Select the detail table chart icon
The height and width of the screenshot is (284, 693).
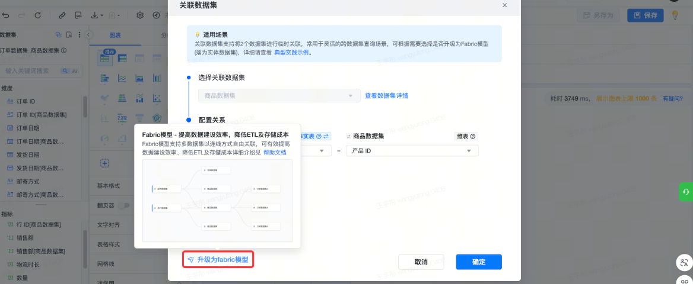pos(122,59)
